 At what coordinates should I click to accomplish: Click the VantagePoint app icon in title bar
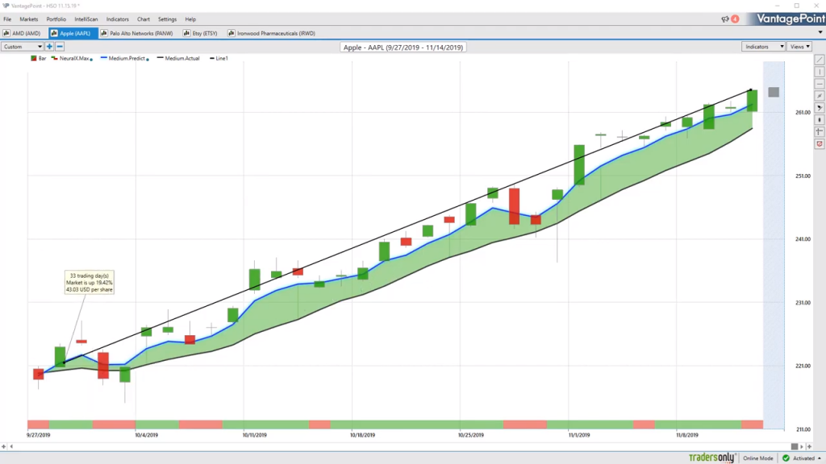tap(6, 6)
